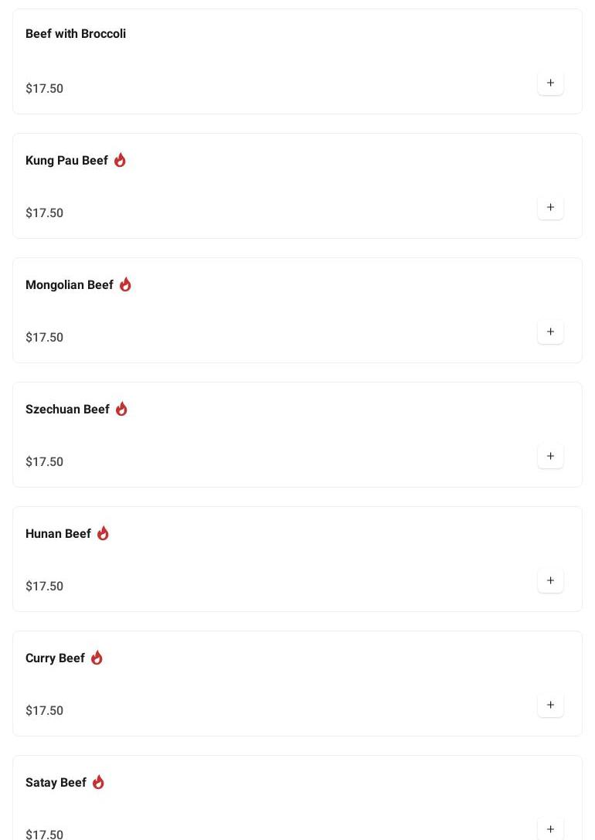The height and width of the screenshot is (840, 595).
Task: Click spicy flame icon beside Kung Pau Beef
Action: pyautogui.click(x=120, y=160)
